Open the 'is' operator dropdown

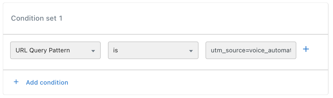(x=153, y=50)
